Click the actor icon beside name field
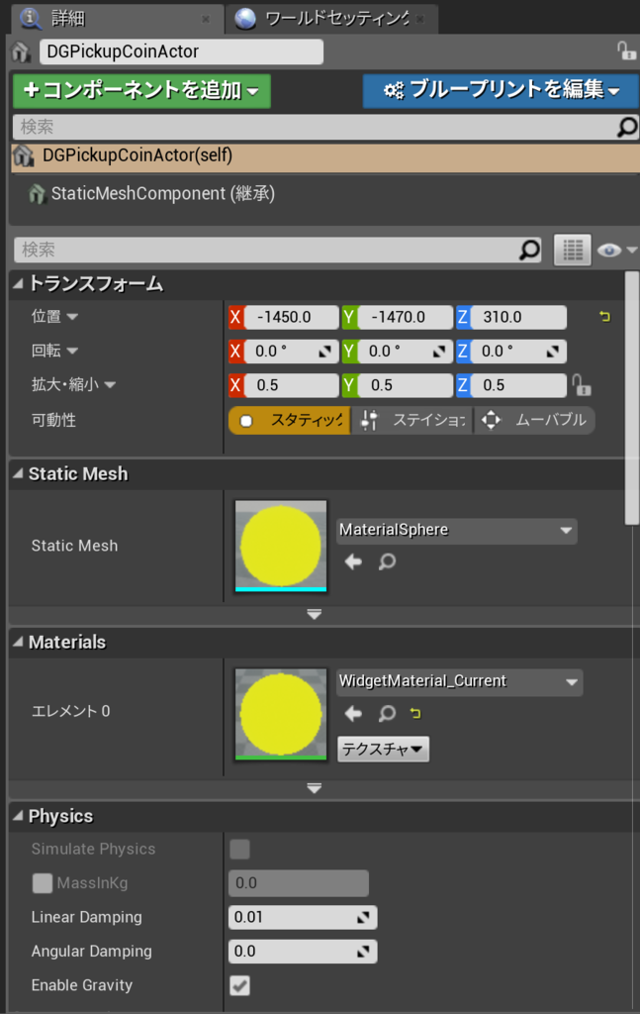Screen dimensions: 640x1014 [x=22, y=51]
